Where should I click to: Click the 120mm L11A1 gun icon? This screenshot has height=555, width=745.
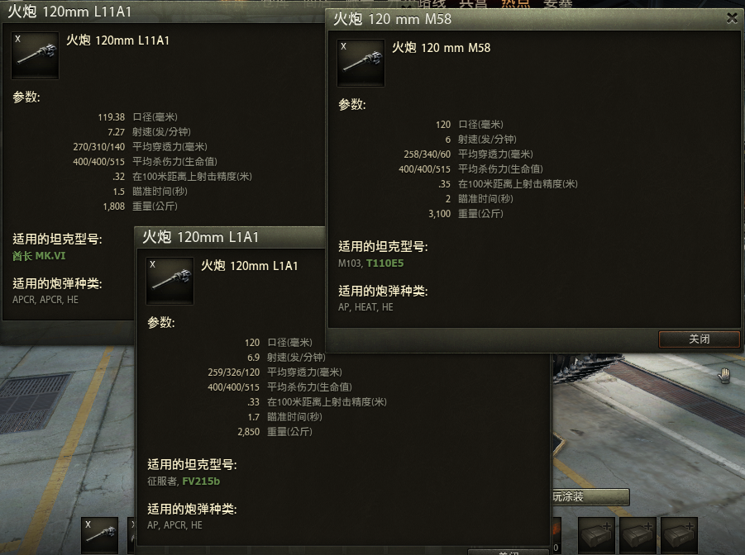click(36, 55)
